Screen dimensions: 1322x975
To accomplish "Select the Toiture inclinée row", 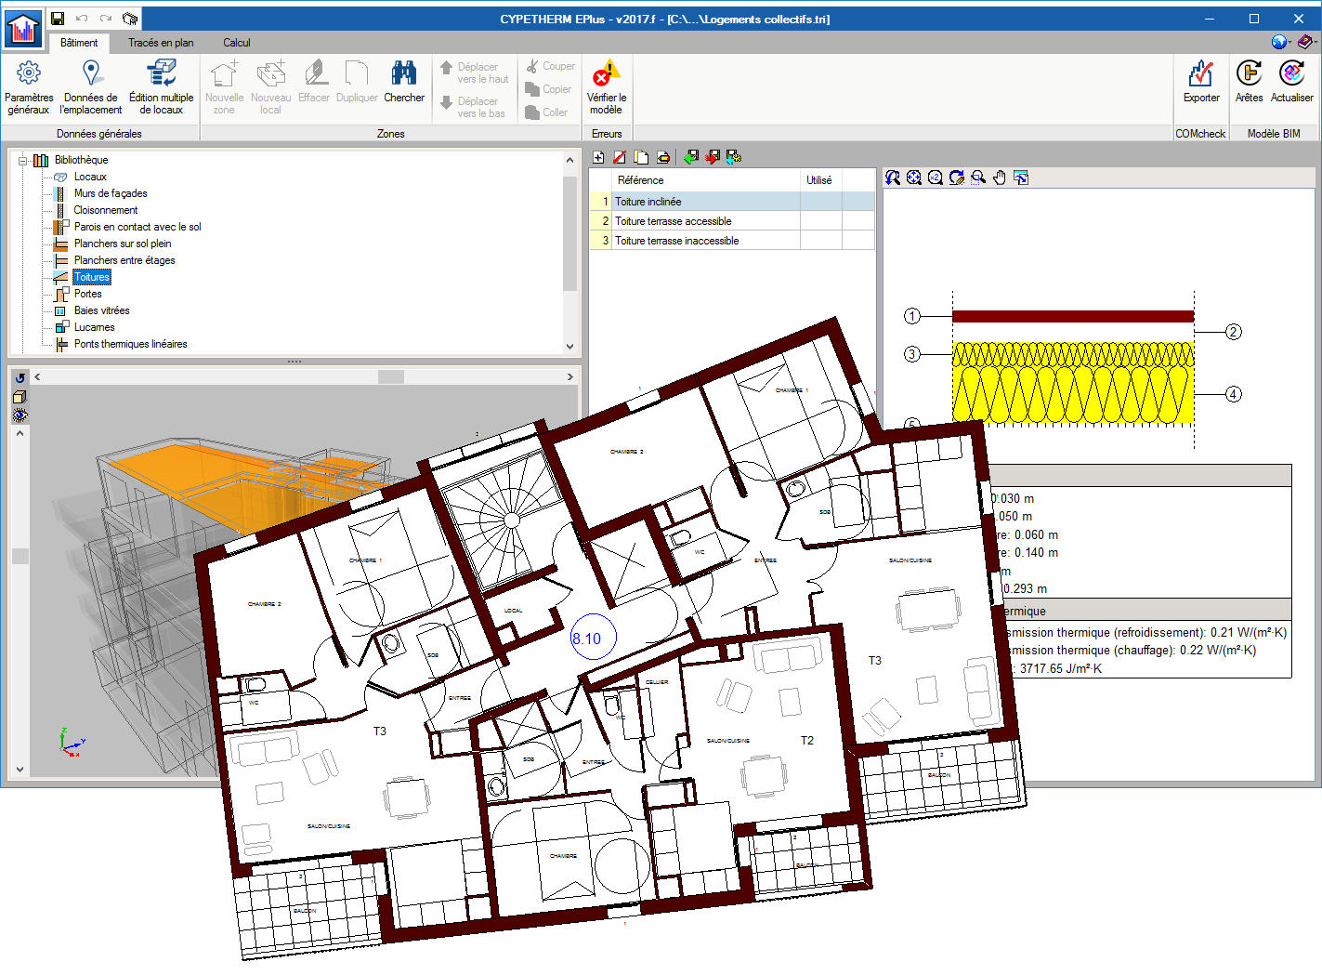I will [x=732, y=202].
